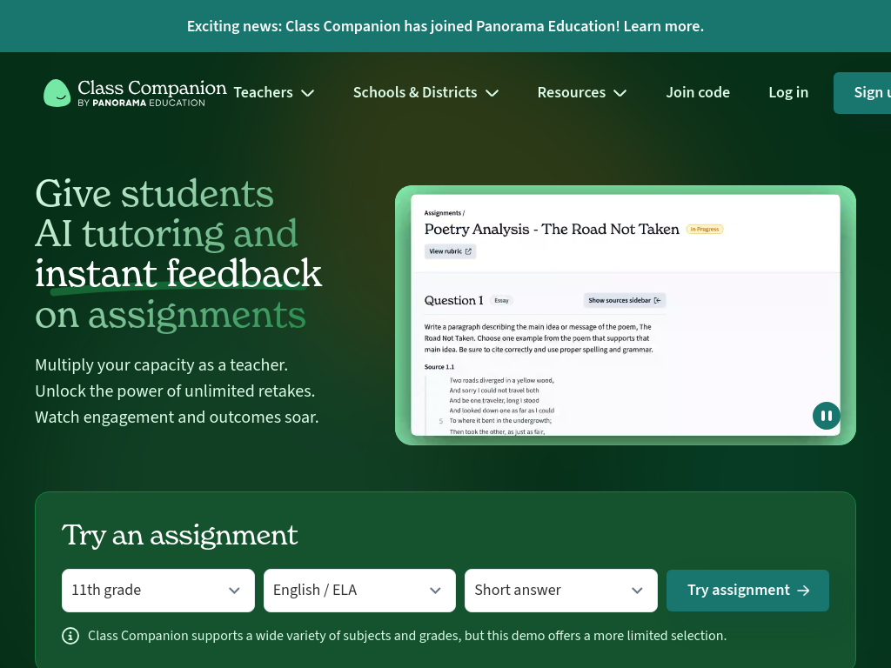This screenshot has width=891, height=668.
Task: Open the 11th grade dropdown
Action: pos(158,591)
